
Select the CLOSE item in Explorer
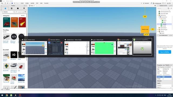point(163,26)
